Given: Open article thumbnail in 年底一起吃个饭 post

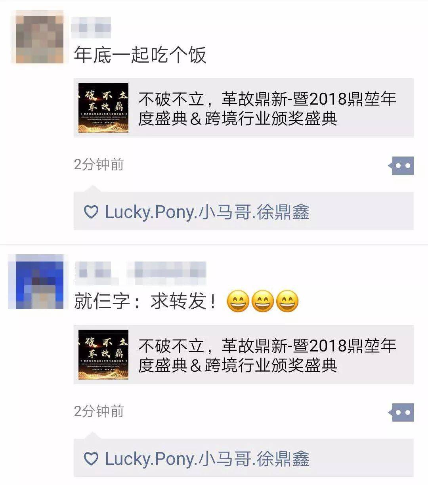Looking at the screenshot, I should 103,108.
